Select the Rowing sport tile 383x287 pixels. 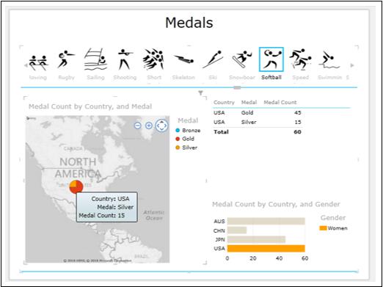pos(38,65)
